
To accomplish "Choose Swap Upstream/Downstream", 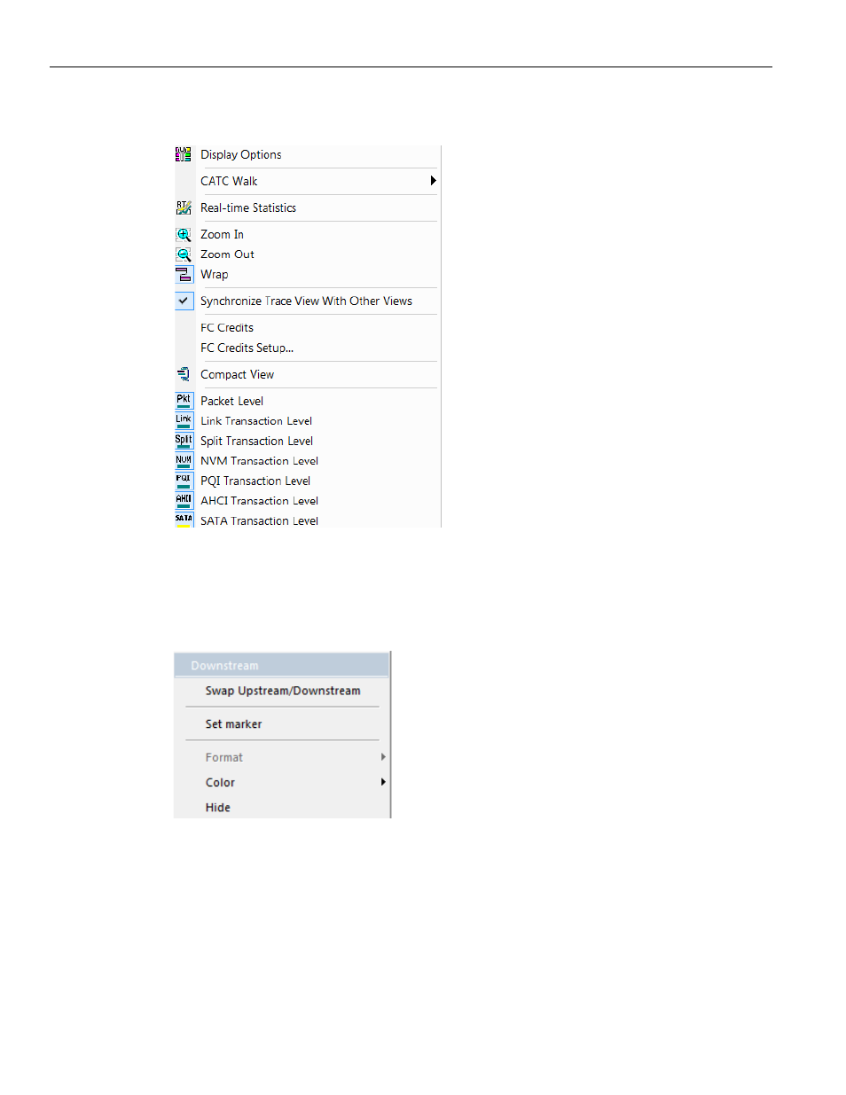I will coord(283,691).
